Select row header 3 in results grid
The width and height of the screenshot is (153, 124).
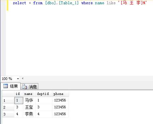(x=8, y=114)
